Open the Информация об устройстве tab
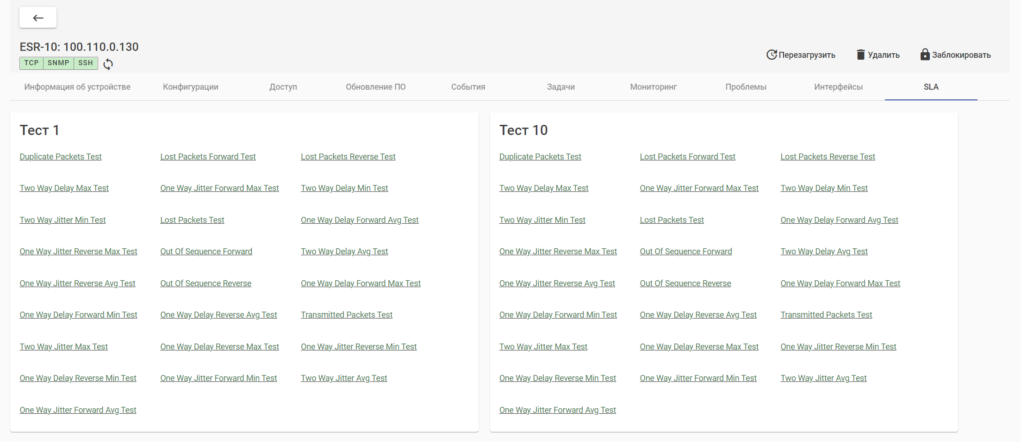The height and width of the screenshot is (442, 1021). [77, 87]
